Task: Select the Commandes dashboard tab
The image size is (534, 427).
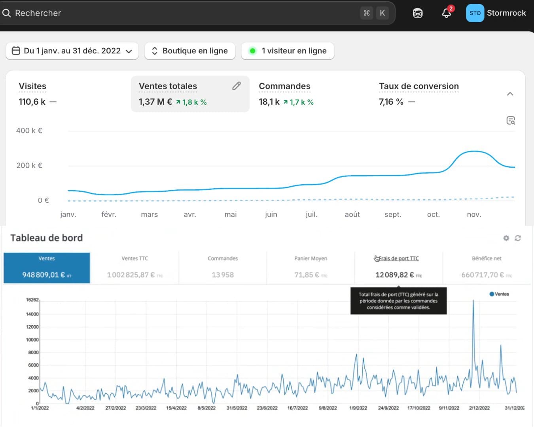Action: pos(223,268)
